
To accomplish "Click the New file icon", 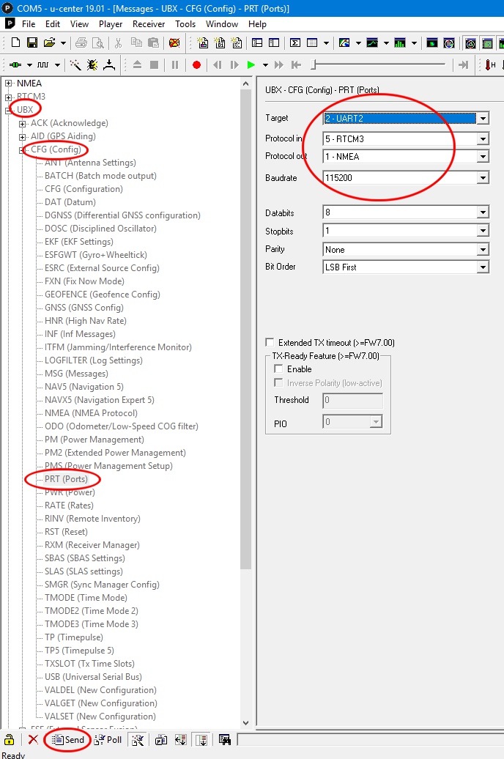I will point(15,43).
